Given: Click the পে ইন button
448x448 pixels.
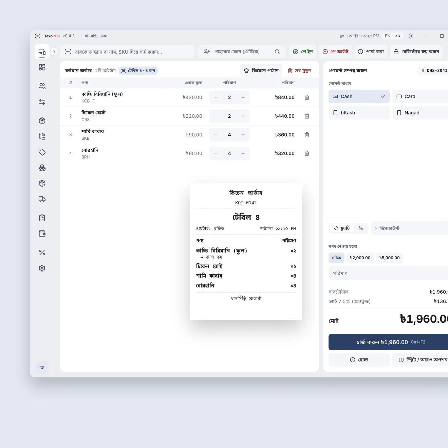Looking at the screenshot, I should click(x=303, y=52).
